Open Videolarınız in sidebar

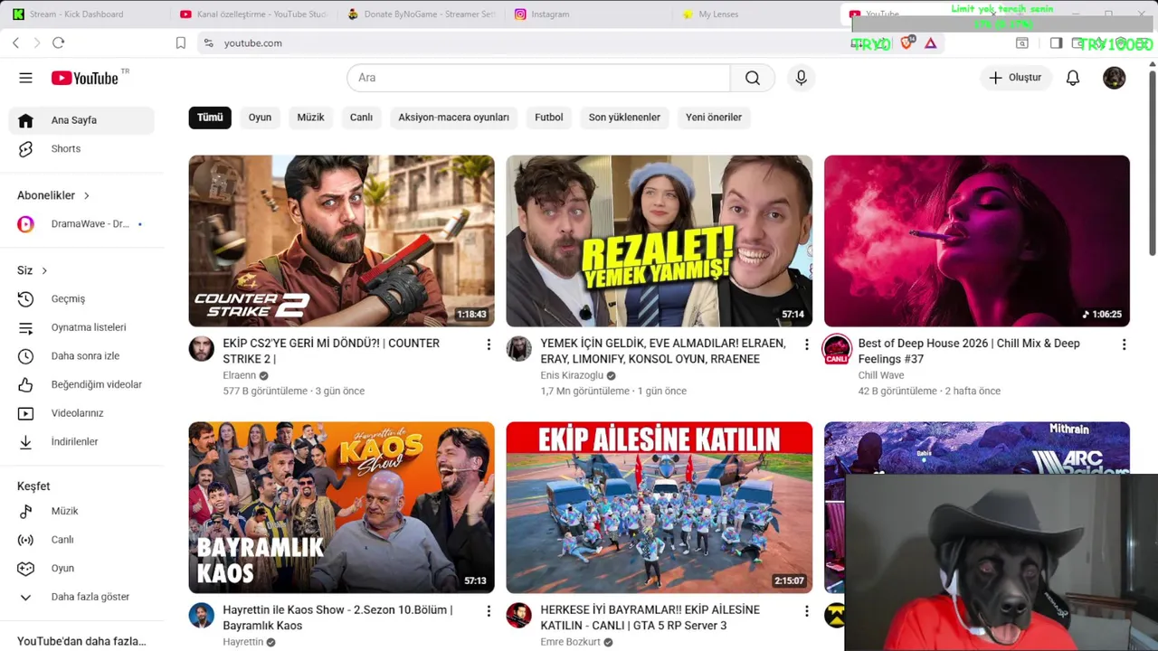pyautogui.click(x=81, y=413)
